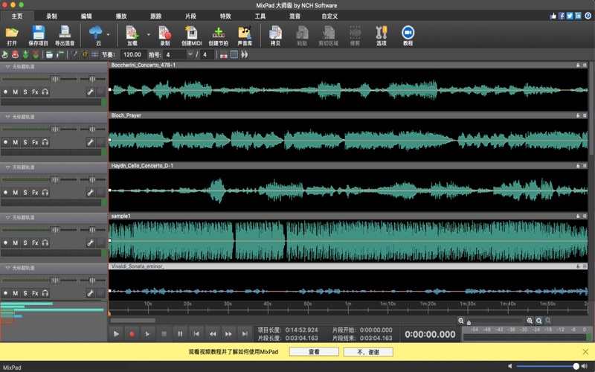Arm recording on the Haydn_Cello_Concerto track

tap(5, 193)
